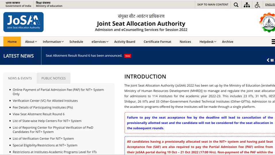Open the hamburger menu icon

273,42
